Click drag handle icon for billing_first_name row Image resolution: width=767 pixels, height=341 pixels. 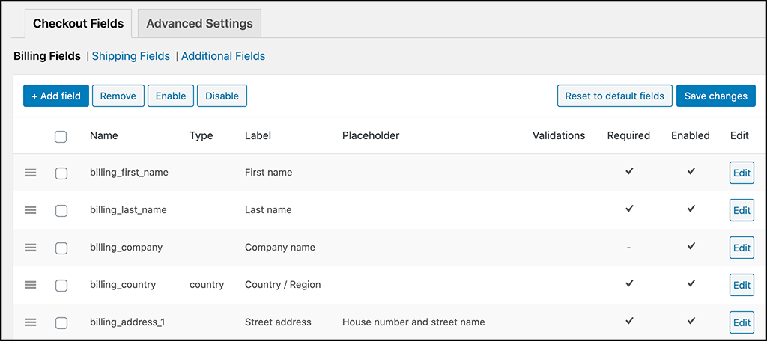pos(31,173)
